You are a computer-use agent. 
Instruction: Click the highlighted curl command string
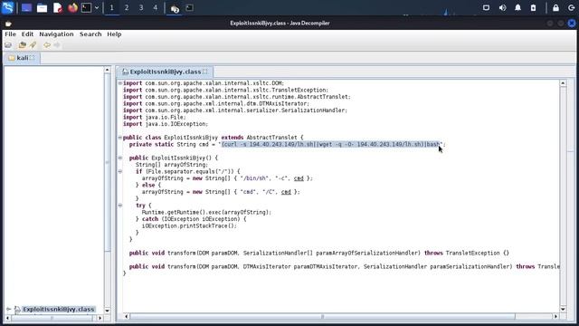tap(331, 145)
